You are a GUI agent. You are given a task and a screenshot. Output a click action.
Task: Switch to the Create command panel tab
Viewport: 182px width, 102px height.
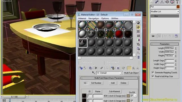pos(152,2)
